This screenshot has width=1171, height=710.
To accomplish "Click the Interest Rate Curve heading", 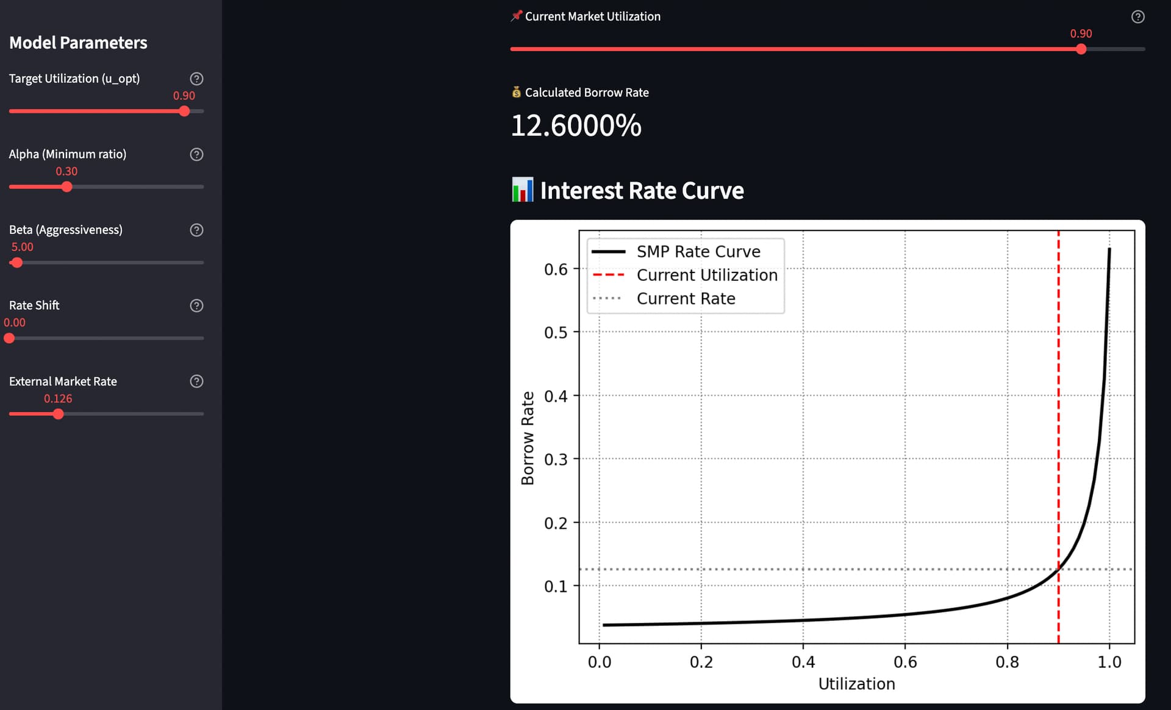I will (642, 191).
